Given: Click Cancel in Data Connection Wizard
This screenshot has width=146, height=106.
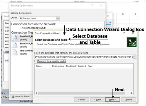Looking at the screenshot, I should coord(82,100).
